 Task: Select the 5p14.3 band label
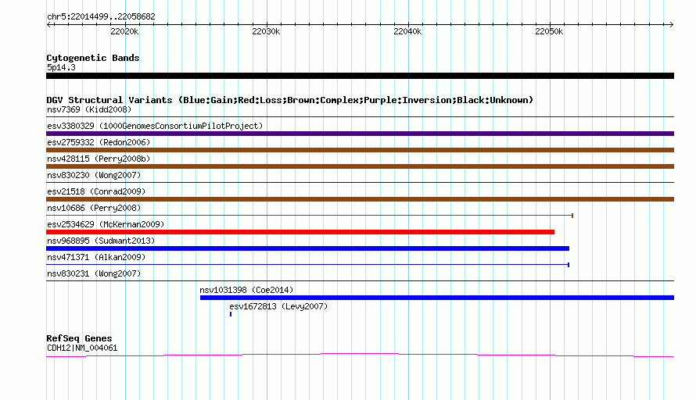(x=61, y=67)
